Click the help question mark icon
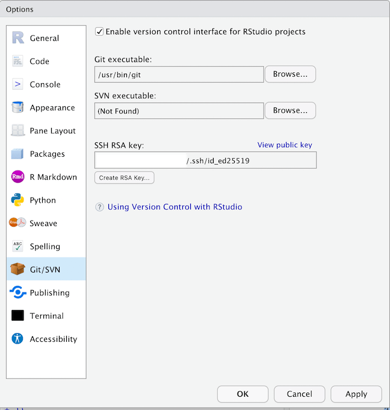Screen dimensions: 390x410 pyautogui.click(x=100, y=207)
